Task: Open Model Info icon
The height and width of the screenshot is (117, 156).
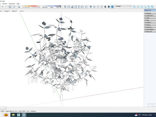Action: coord(14,7)
